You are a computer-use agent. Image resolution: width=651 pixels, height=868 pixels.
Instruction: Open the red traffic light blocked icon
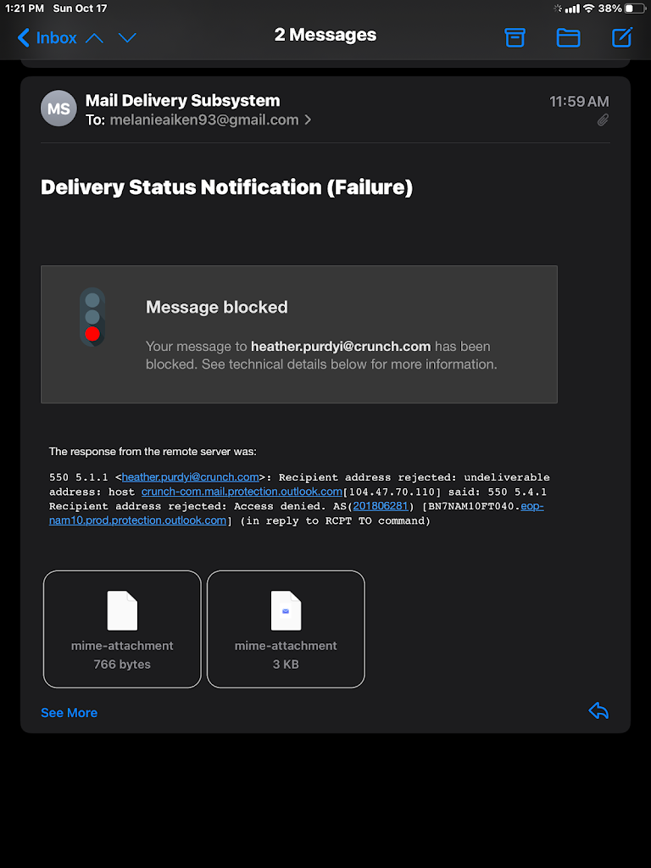pyautogui.click(x=92, y=317)
